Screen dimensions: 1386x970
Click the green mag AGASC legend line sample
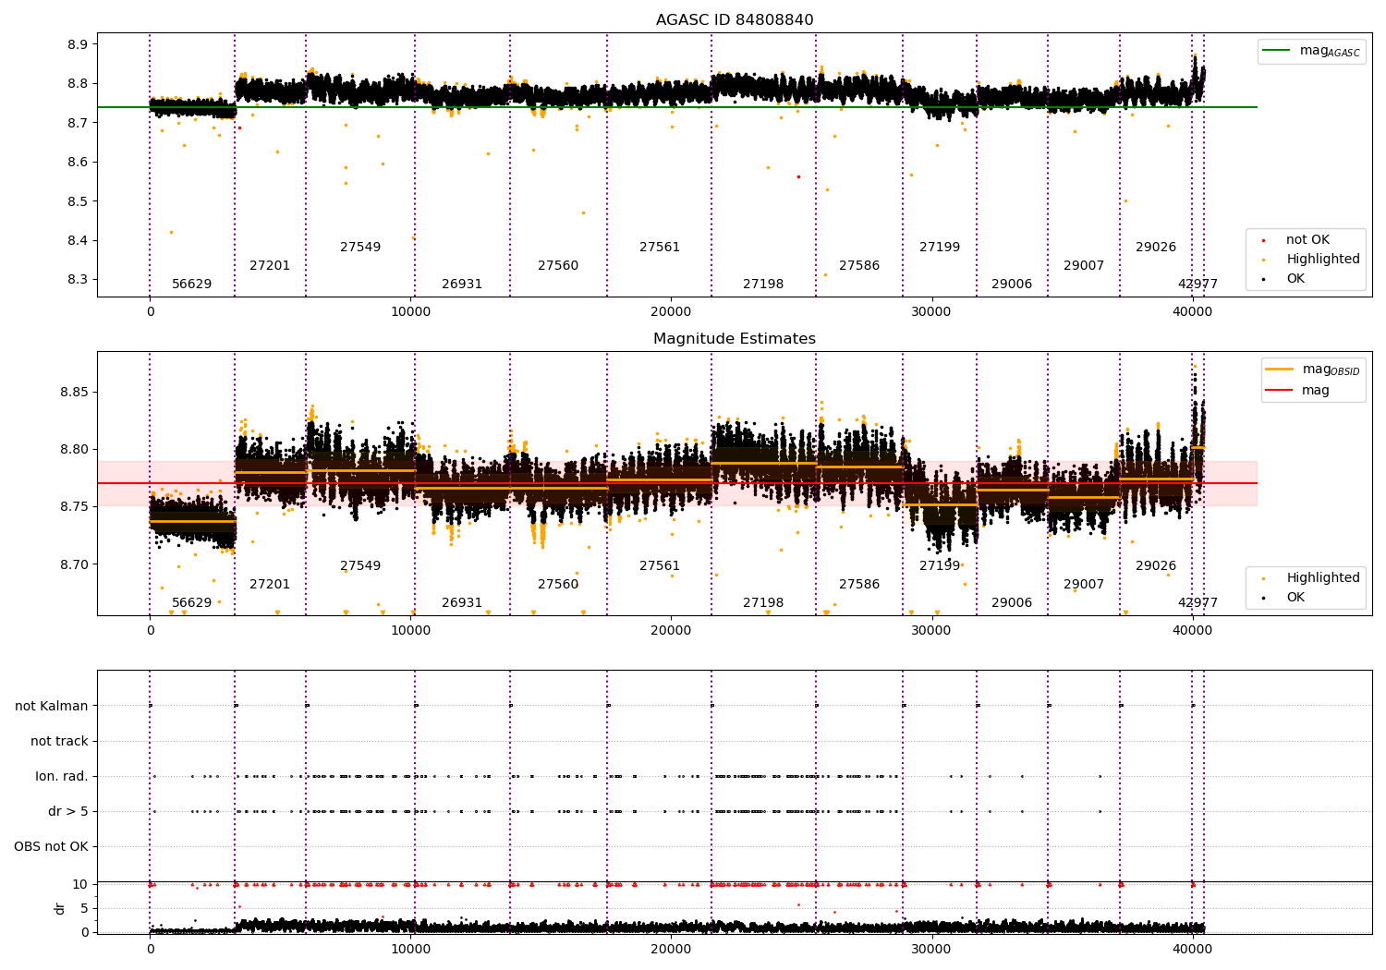[x=1277, y=51]
